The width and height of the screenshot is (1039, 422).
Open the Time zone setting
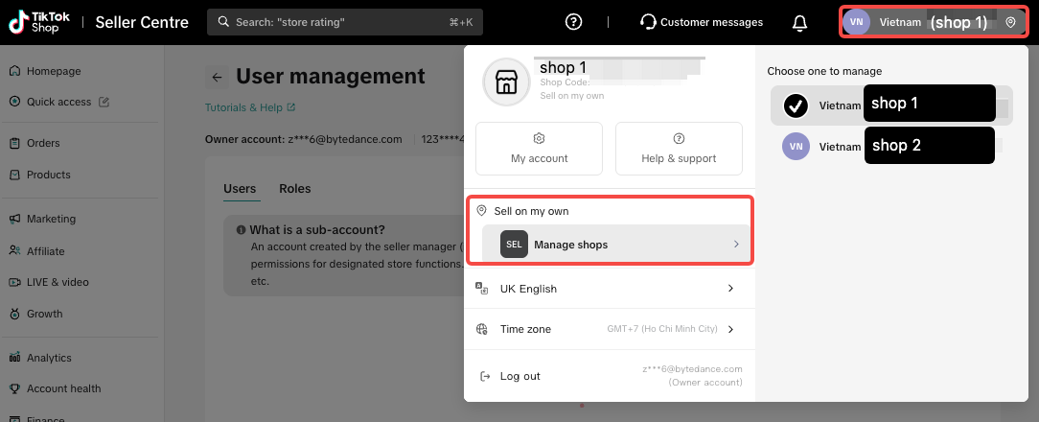tap(610, 329)
